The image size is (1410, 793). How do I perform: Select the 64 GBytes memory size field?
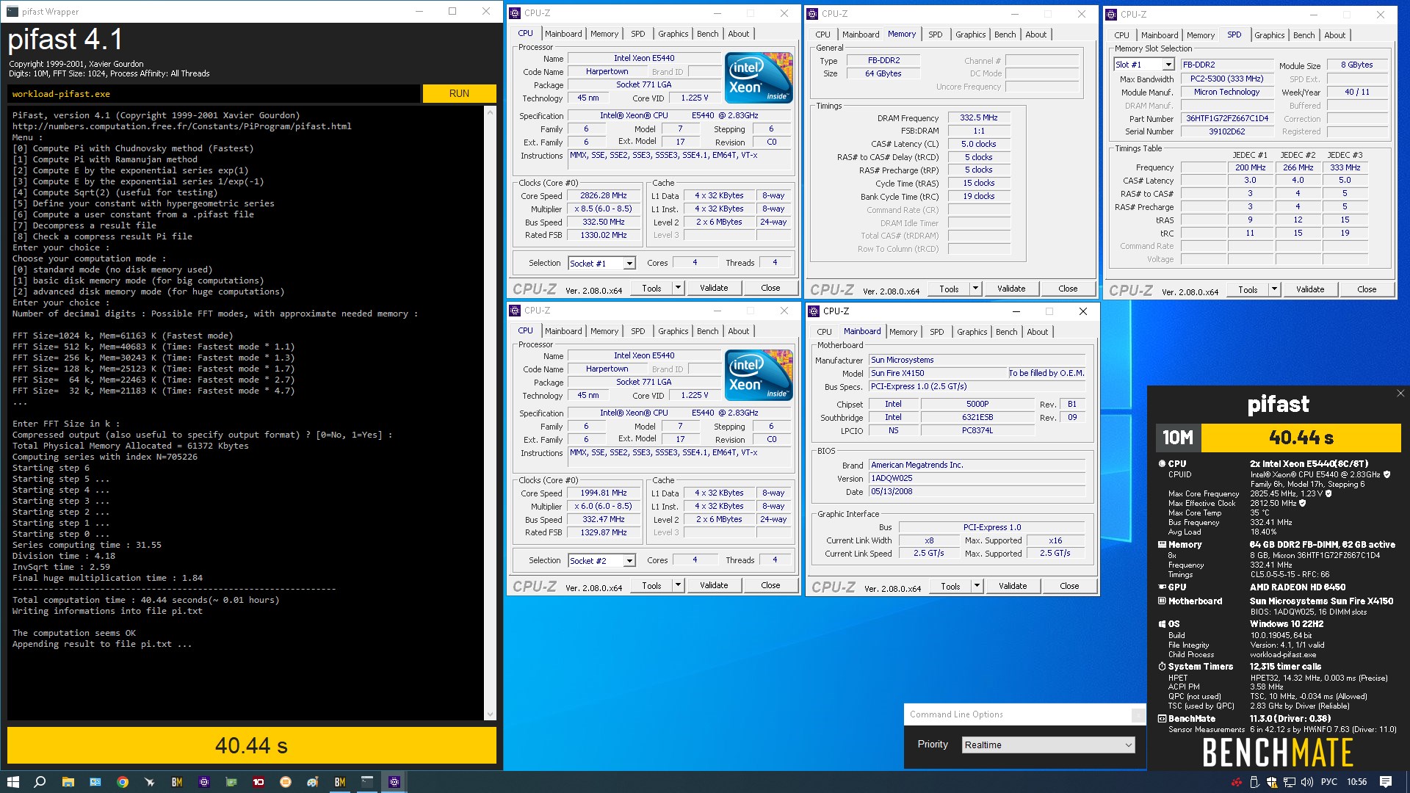(883, 73)
